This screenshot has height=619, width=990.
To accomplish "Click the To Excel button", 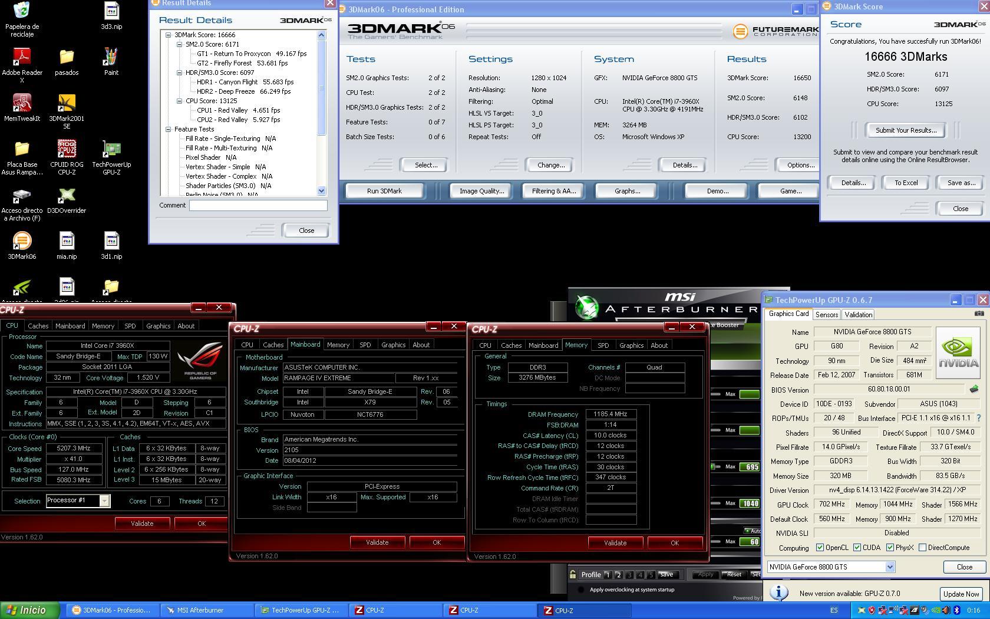I will pos(906,183).
